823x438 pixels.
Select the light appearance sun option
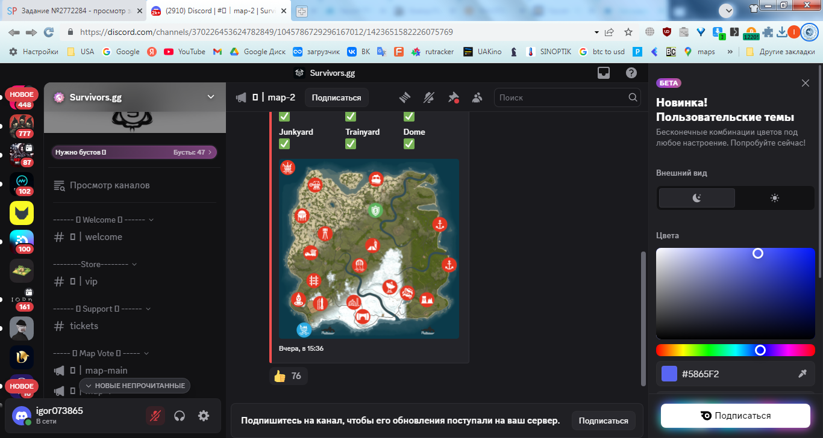click(775, 198)
